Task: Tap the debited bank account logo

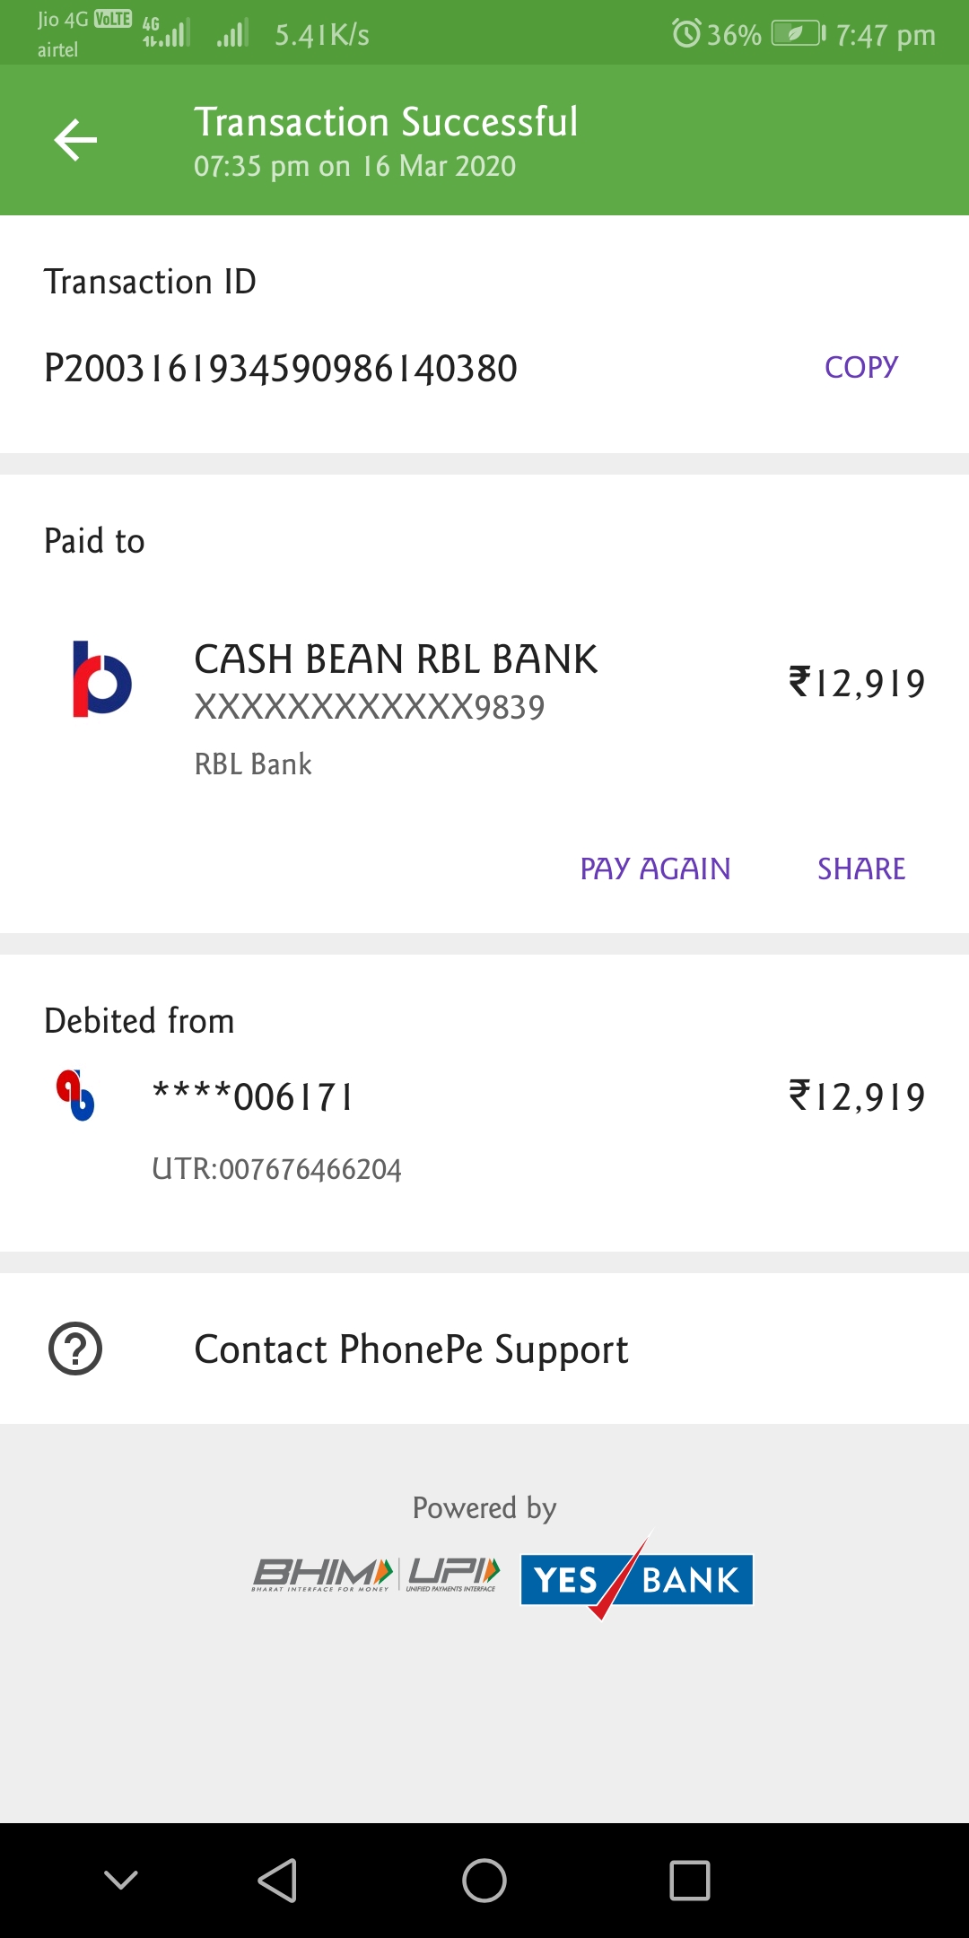Action: point(75,1096)
